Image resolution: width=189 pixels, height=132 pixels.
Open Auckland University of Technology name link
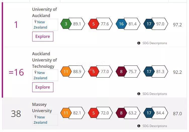coord(44,60)
